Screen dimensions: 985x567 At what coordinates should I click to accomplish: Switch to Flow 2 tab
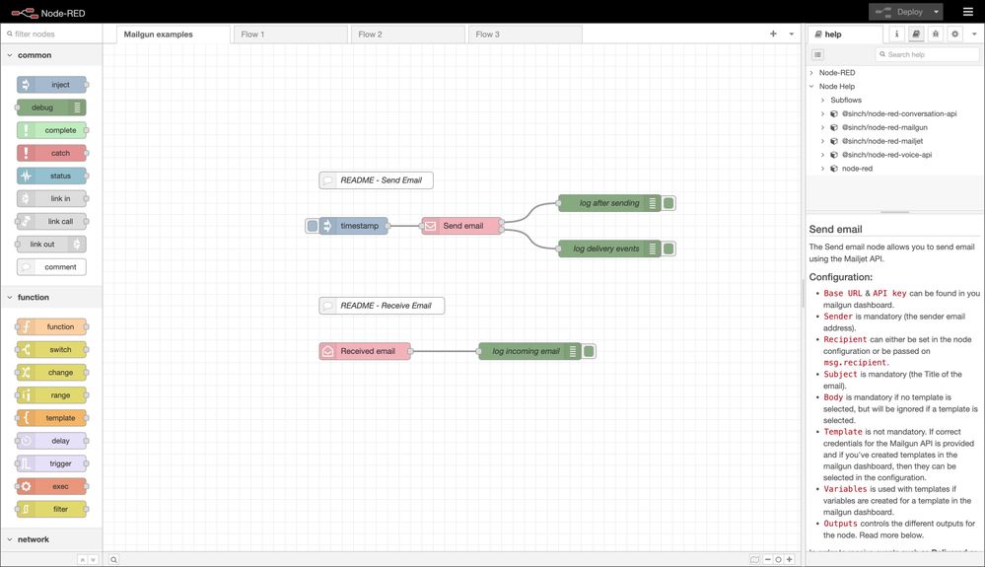pyautogui.click(x=408, y=34)
